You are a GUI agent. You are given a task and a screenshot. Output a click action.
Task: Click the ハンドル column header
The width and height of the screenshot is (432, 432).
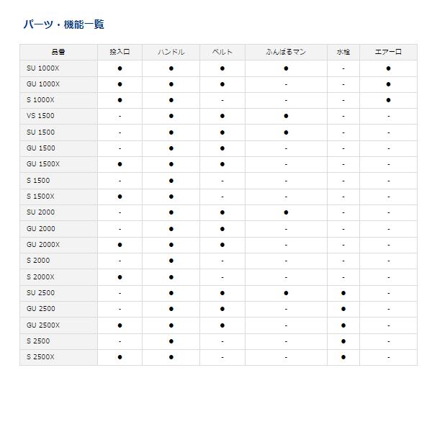[171, 52]
